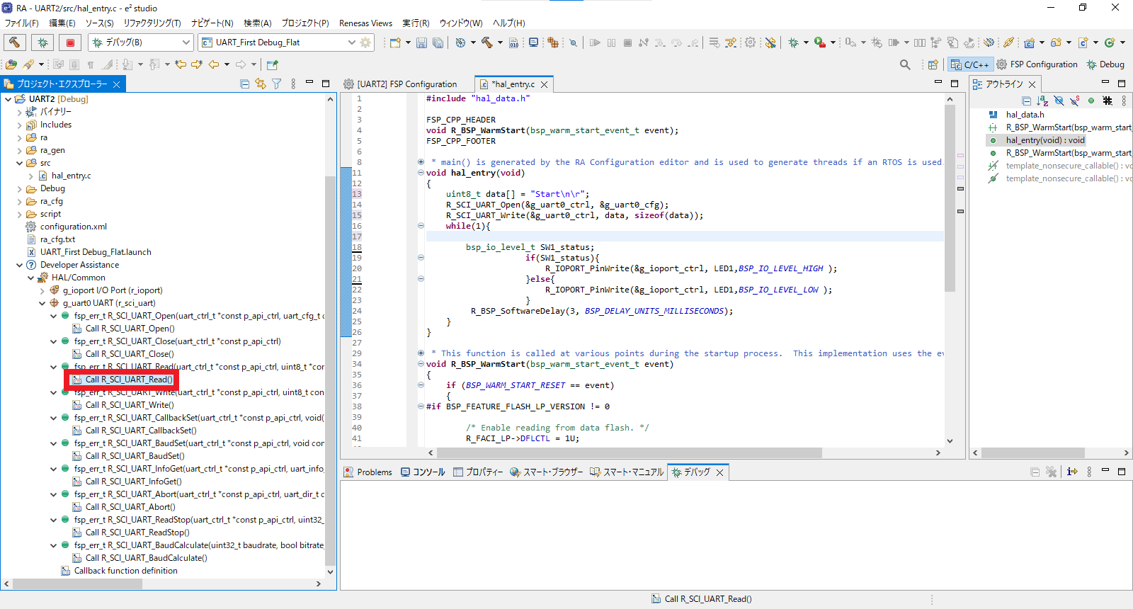Expand the ra_gen folder in project tree
1133x609 pixels.
click(19, 150)
